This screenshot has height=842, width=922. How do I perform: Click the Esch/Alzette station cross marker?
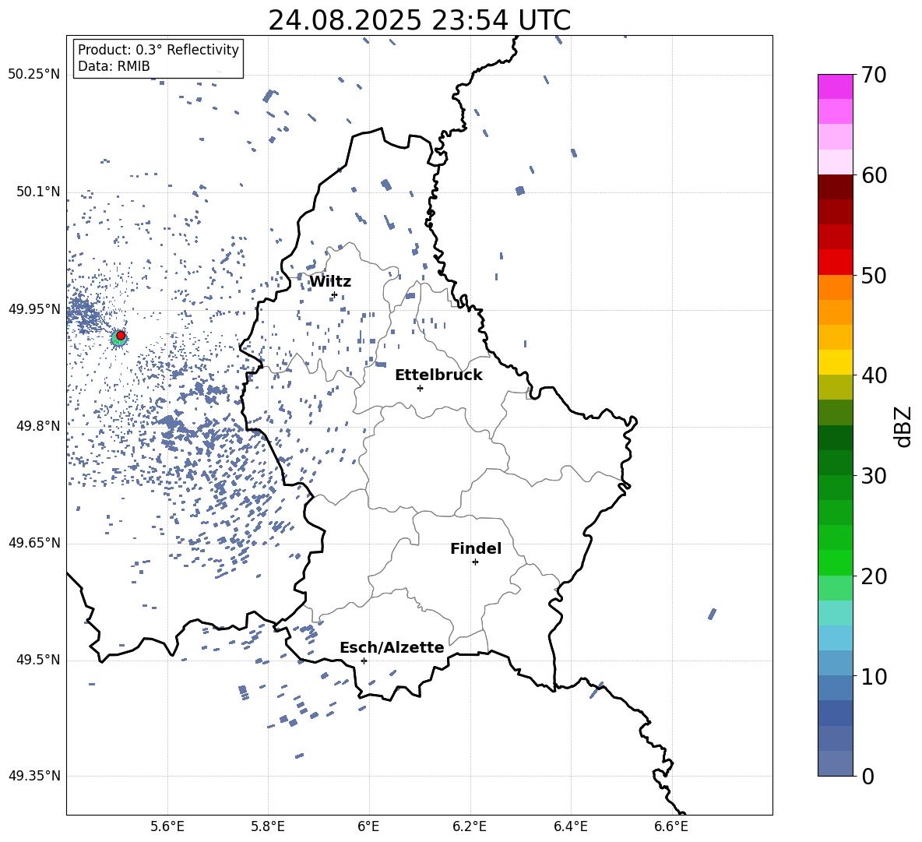click(364, 661)
